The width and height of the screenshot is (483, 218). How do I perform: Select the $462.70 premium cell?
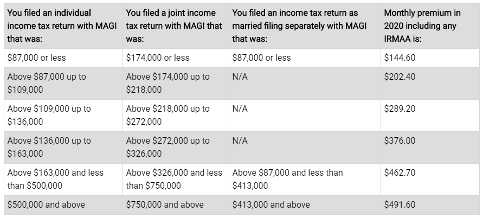pyautogui.click(x=430, y=179)
